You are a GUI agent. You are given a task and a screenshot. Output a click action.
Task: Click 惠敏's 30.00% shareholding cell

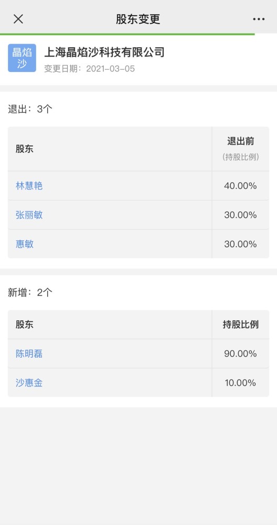pos(240,244)
